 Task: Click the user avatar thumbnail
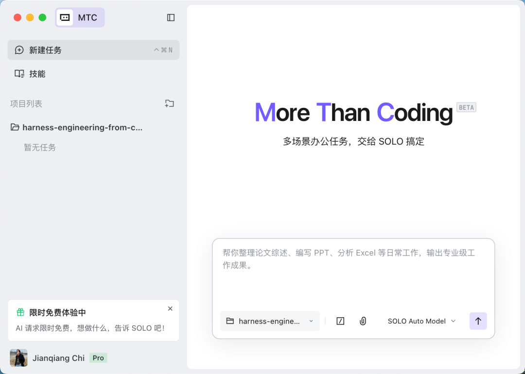coord(19,358)
